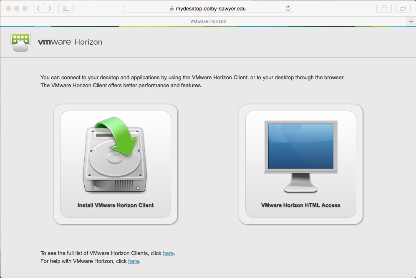Open a new tab with the plus button
The image size is (416, 278).
[x=411, y=21]
